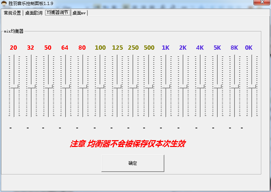Click the 64 Hz band slider handle
This screenshot has height=192, width=271.
pyautogui.click(x=66, y=86)
